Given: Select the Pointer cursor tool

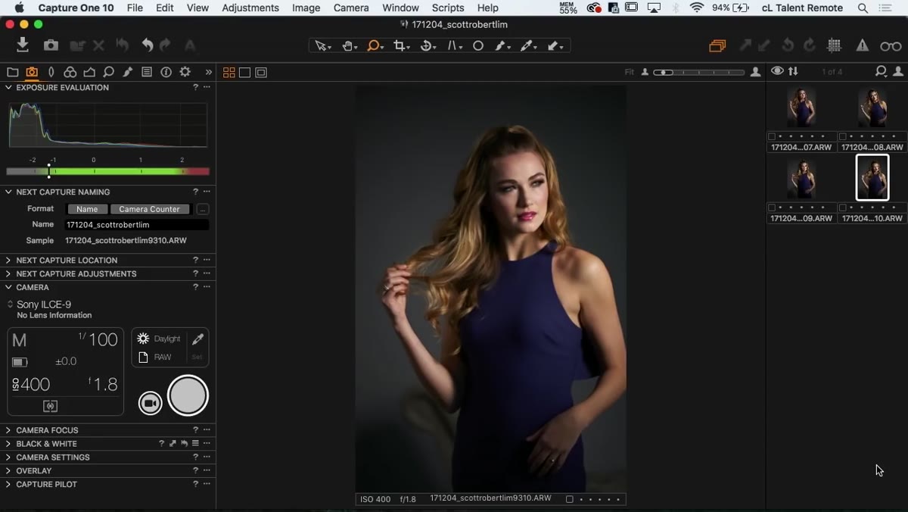Looking at the screenshot, I should pos(322,46).
